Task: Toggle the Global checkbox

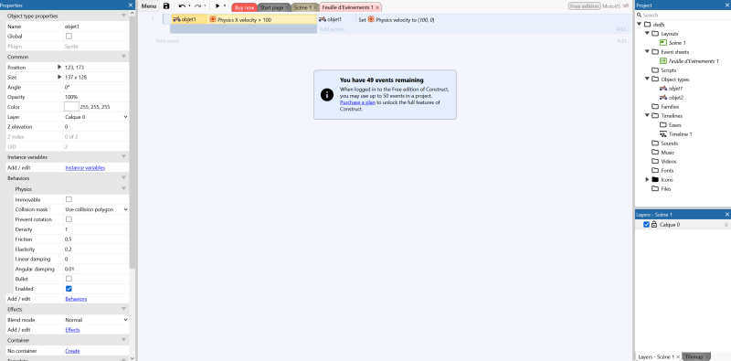Action: (x=69, y=36)
